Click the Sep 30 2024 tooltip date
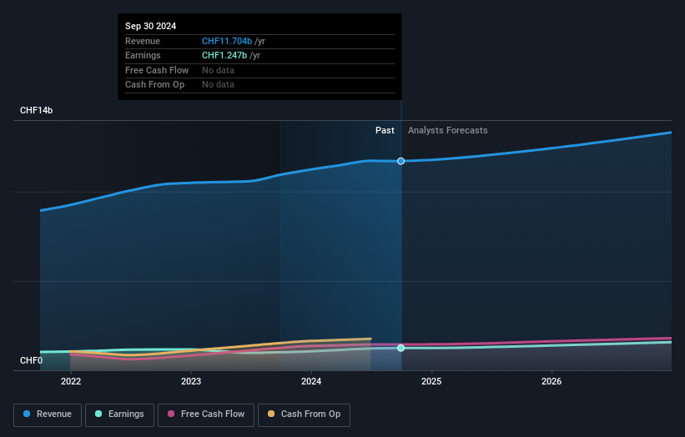Screen dimensions: 685x437 tap(151, 26)
